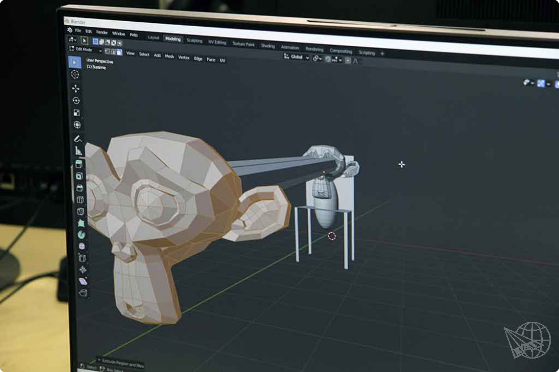Pick the Annotate pencil tool
The width and height of the screenshot is (559, 372).
coord(78,139)
